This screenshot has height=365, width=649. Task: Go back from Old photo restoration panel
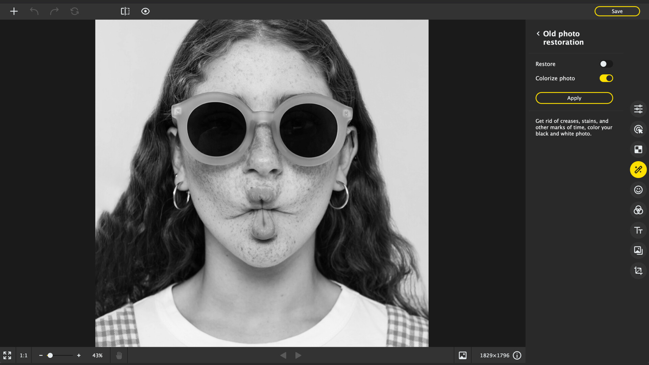[x=538, y=33]
